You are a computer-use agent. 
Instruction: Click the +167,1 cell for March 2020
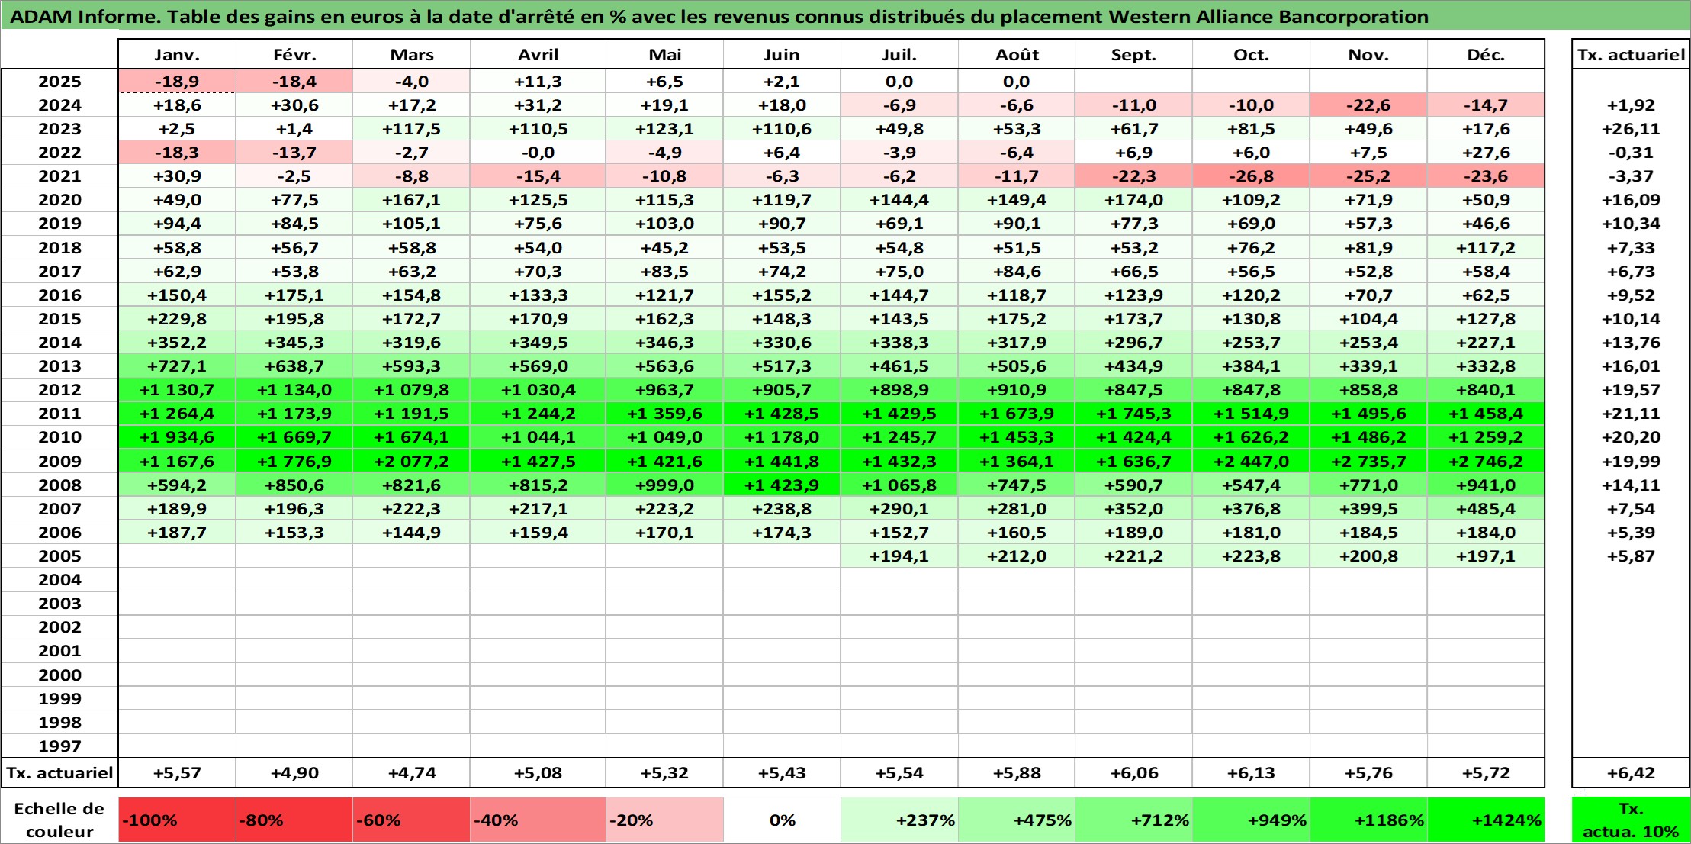click(x=411, y=200)
